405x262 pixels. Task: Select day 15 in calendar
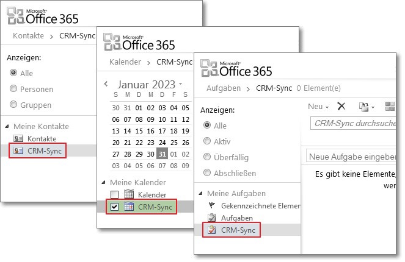click(139, 131)
